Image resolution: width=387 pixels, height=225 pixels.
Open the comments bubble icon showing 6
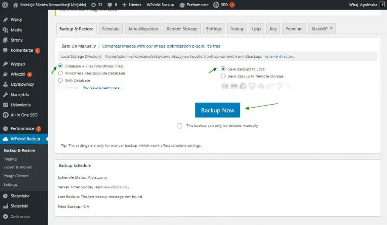click(110, 5)
